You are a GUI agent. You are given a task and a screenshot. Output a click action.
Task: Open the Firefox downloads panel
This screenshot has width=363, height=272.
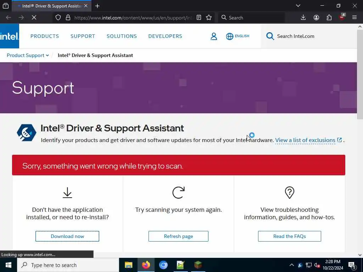(x=303, y=18)
